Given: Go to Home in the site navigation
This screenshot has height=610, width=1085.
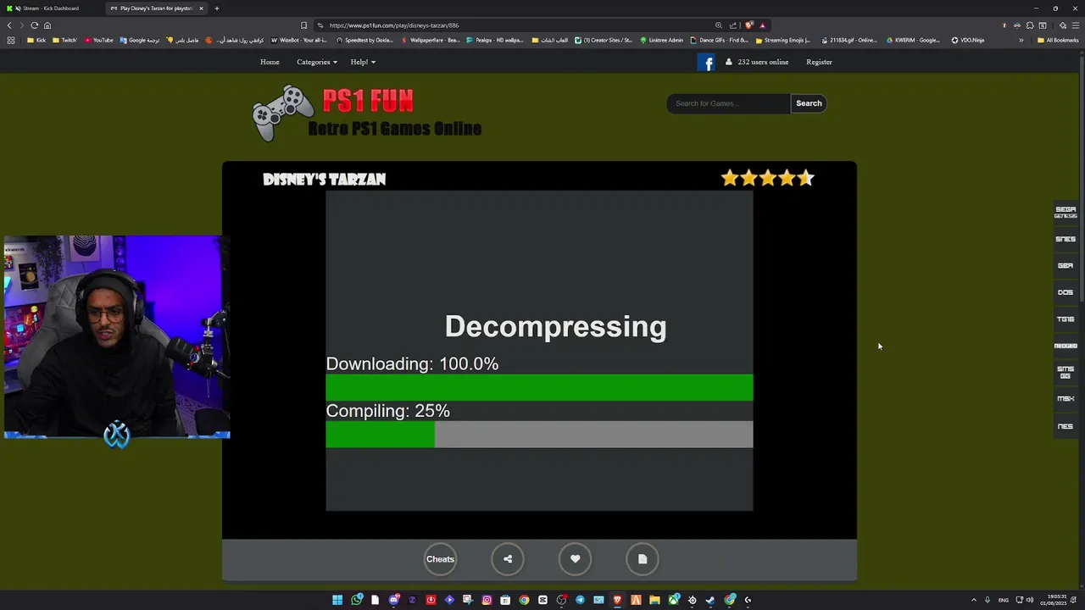Looking at the screenshot, I should [270, 62].
